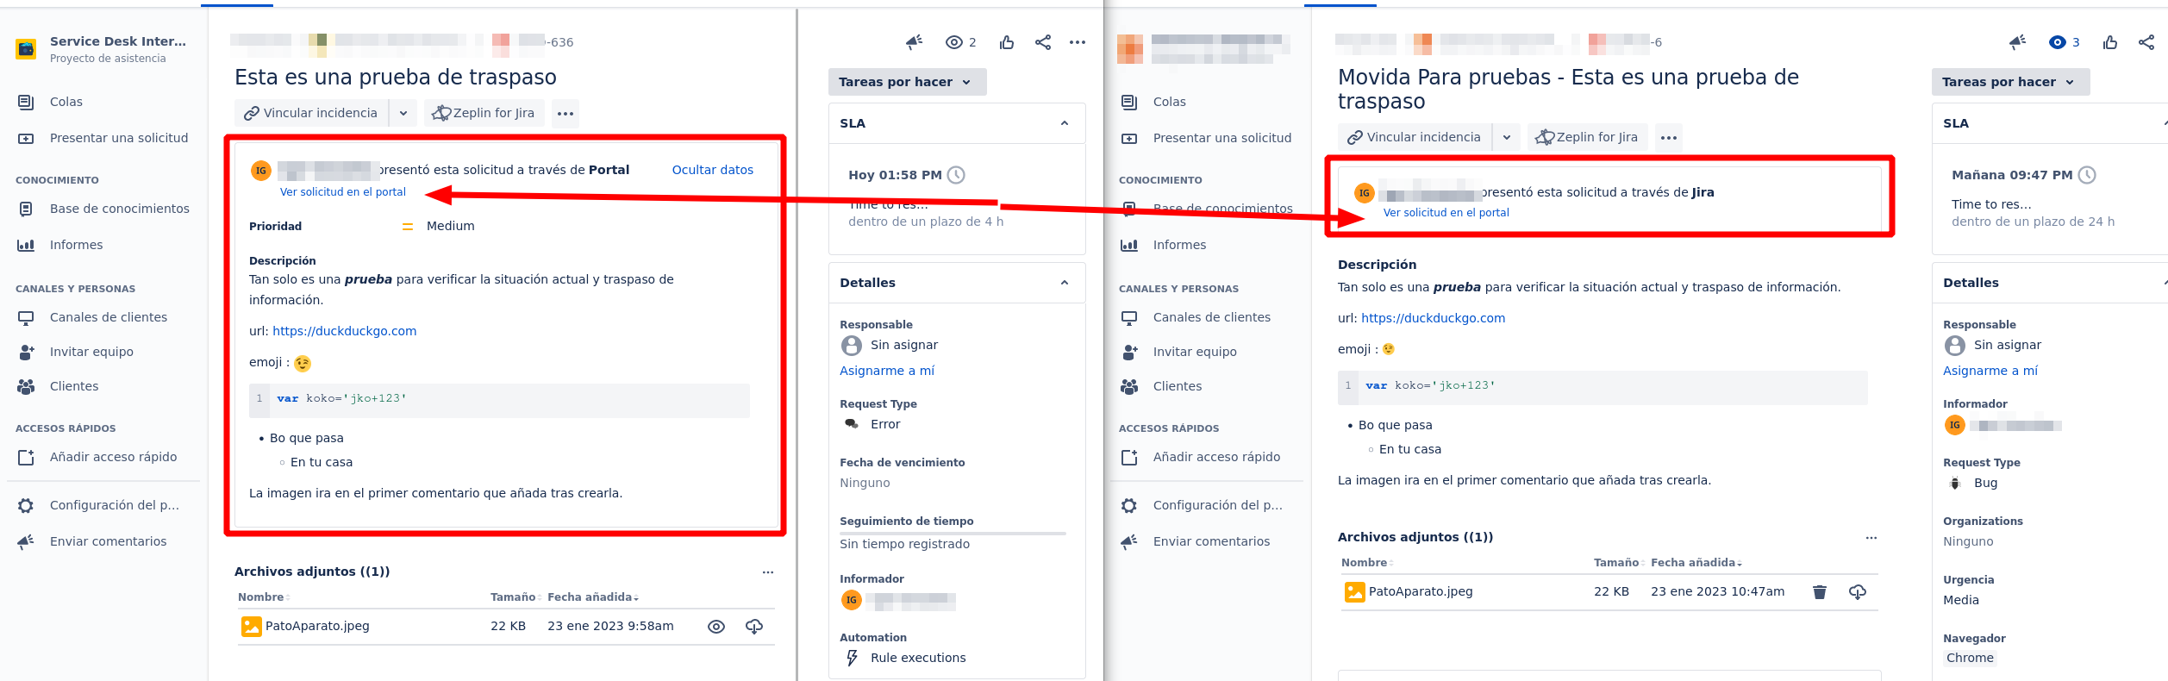This screenshot has height=681, width=2168.
Task: Click Configuración gear icon in right window sidebar
Action: 1129,505
